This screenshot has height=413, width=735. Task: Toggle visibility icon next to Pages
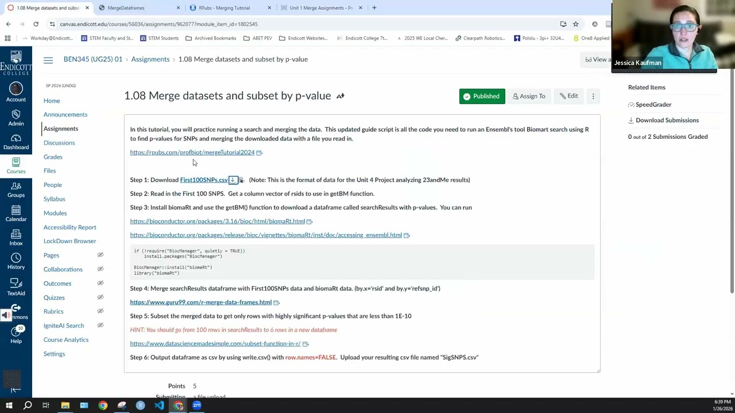100,255
